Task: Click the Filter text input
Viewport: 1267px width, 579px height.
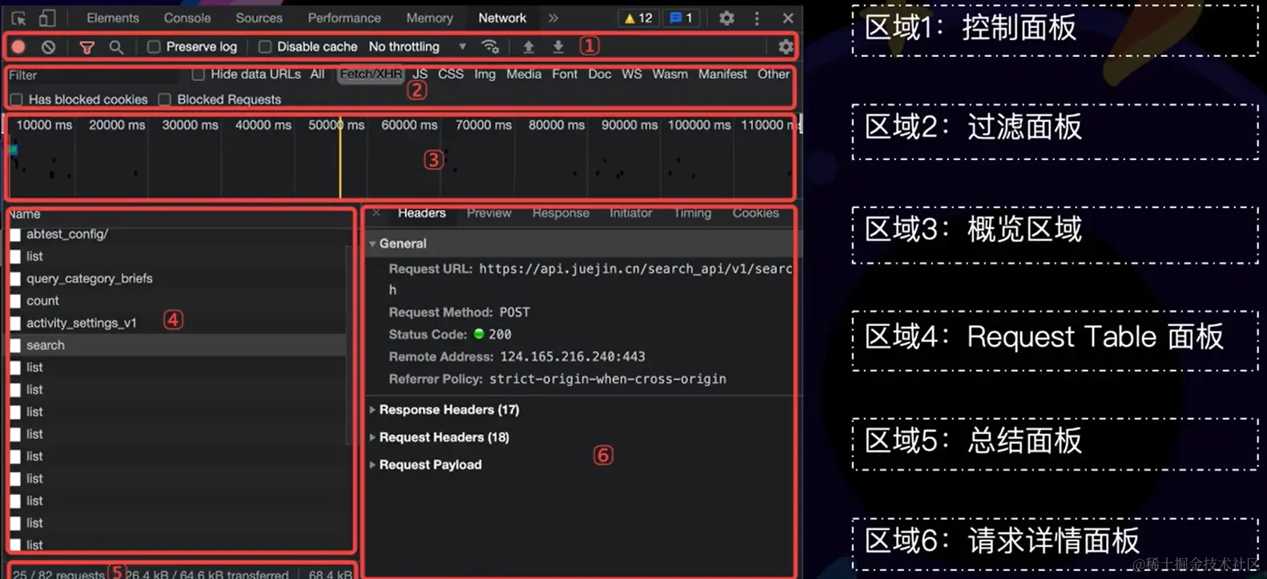Action: (92, 74)
